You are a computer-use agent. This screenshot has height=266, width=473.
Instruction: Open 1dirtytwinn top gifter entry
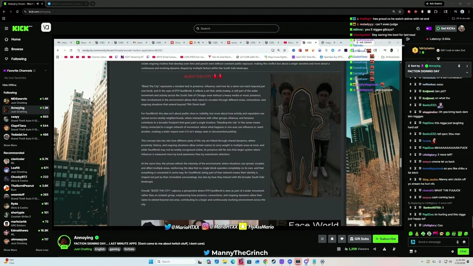424,50
